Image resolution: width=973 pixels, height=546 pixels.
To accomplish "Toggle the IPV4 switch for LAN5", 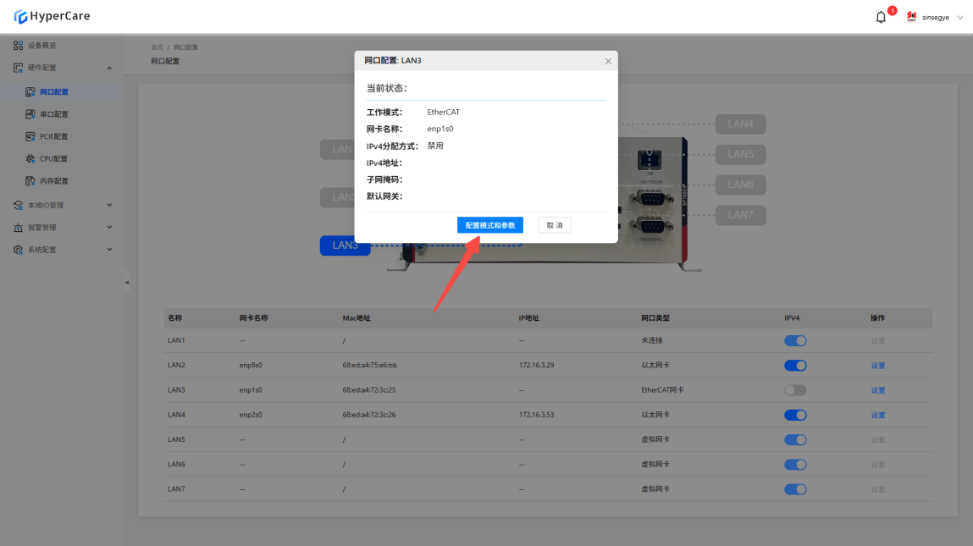I will coord(795,440).
